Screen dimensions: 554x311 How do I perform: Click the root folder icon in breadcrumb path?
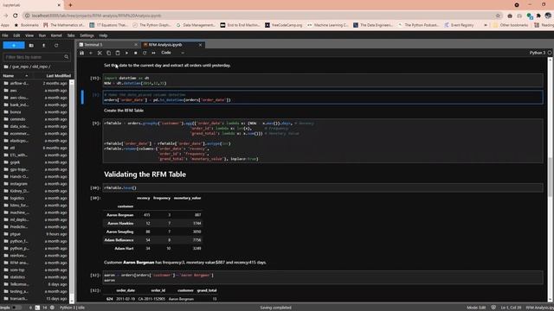click(x=6, y=67)
